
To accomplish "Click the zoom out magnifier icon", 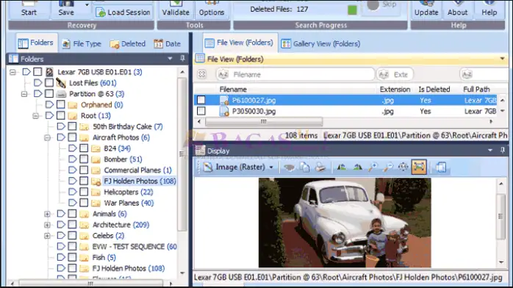I will click(x=388, y=168).
